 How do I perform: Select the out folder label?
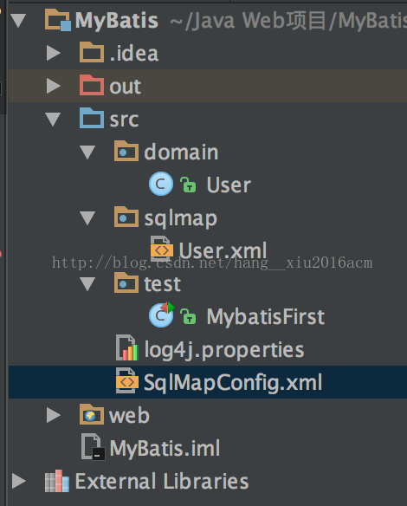(x=126, y=87)
